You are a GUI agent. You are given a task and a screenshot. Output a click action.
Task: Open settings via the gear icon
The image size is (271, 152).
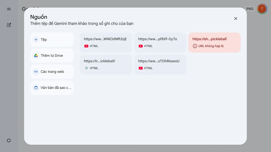click(x=9, y=141)
